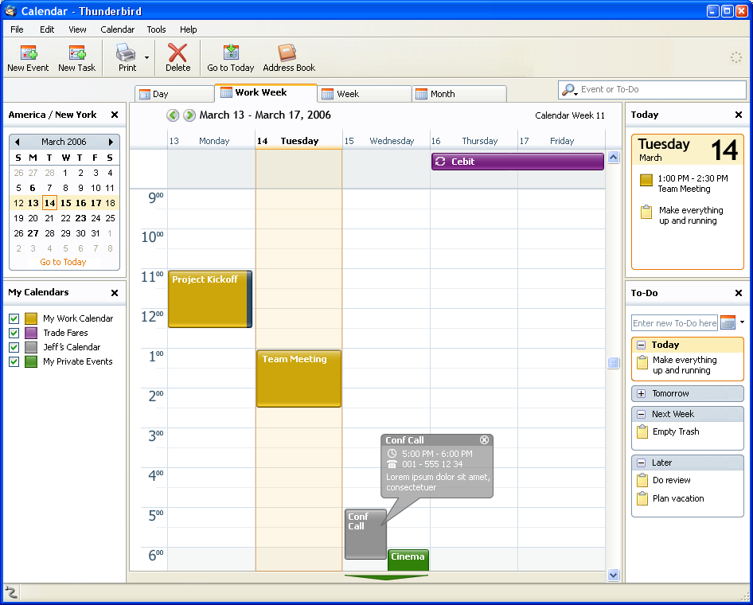Show previous month in mini calendar
The image size is (753, 605).
click(18, 142)
